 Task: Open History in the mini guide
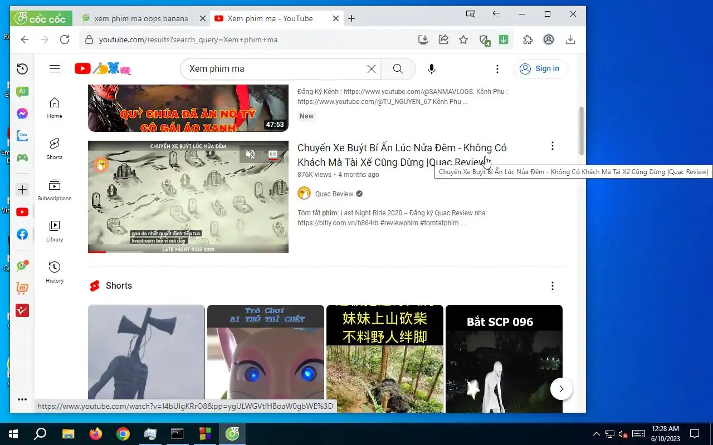[55, 273]
